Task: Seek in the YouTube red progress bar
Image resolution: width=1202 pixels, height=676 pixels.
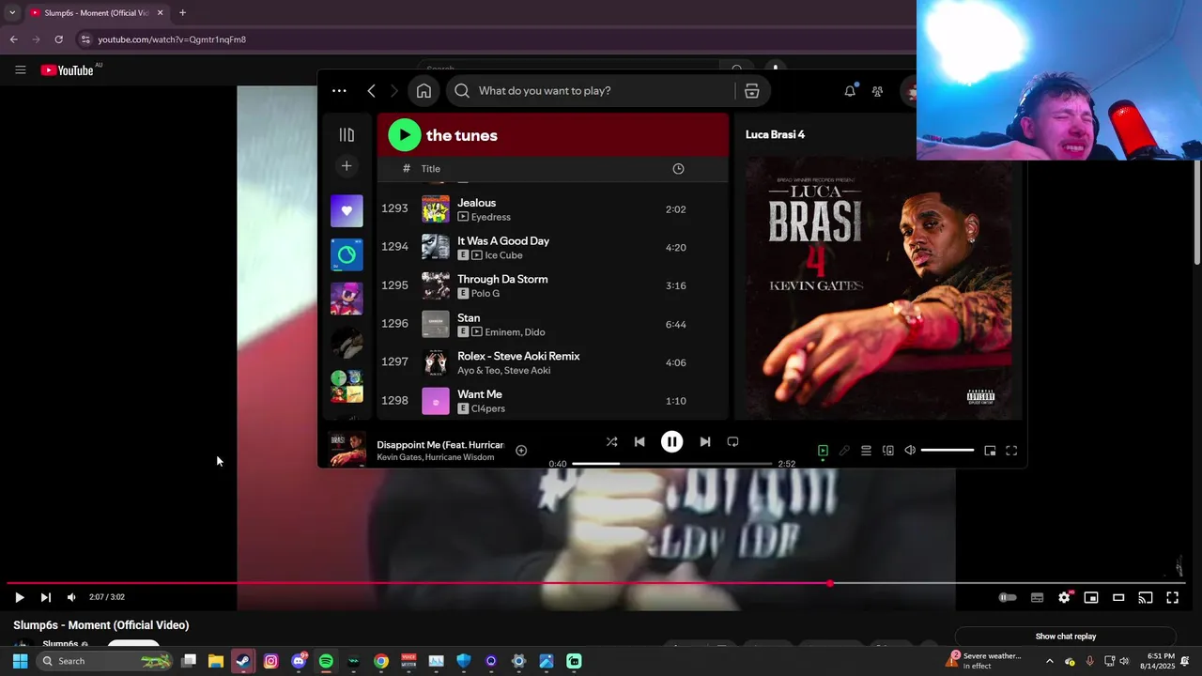Action: click(595, 584)
